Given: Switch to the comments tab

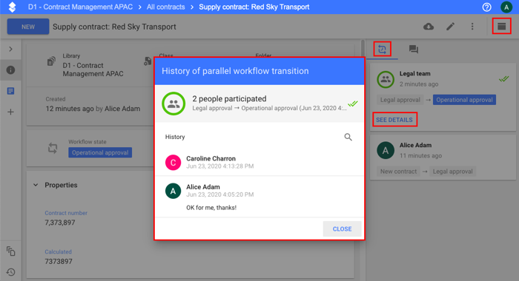Looking at the screenshot, I should click(x=414, y=50).
